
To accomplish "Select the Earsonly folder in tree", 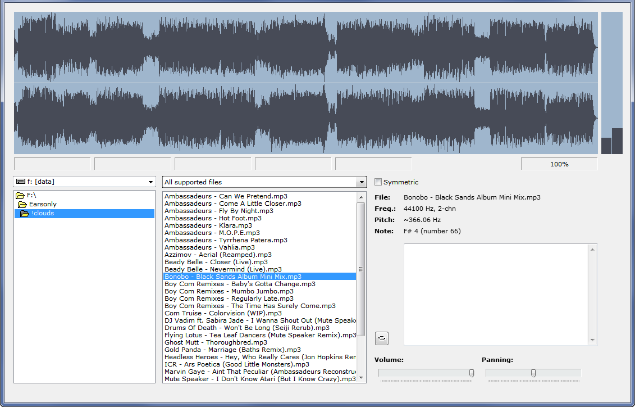I will pos(43,205).
